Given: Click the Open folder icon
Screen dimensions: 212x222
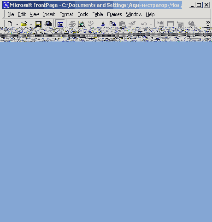Looking at the screenshot, I should coord(24,24).
